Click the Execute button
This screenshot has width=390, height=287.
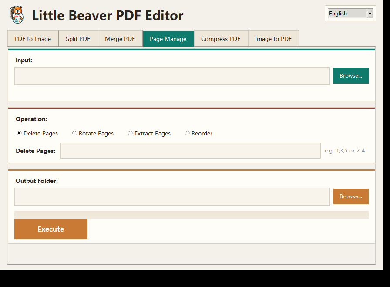pyautogui.click(x=51, y=229)
